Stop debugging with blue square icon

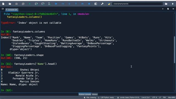click(x=89, y=4)
